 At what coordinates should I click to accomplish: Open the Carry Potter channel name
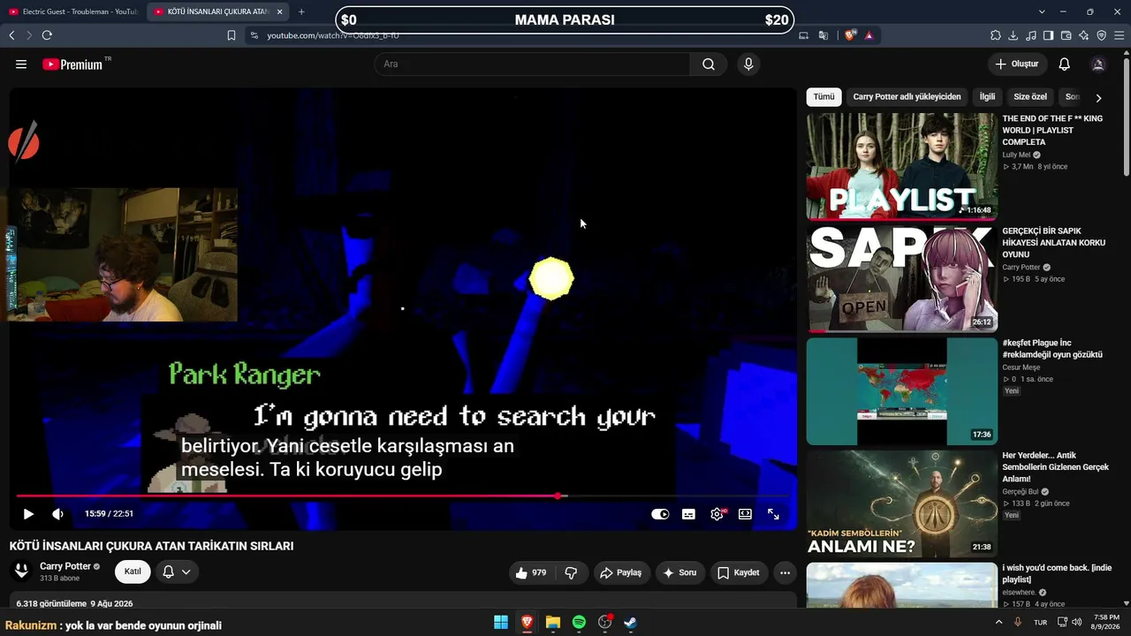(65, 566)
